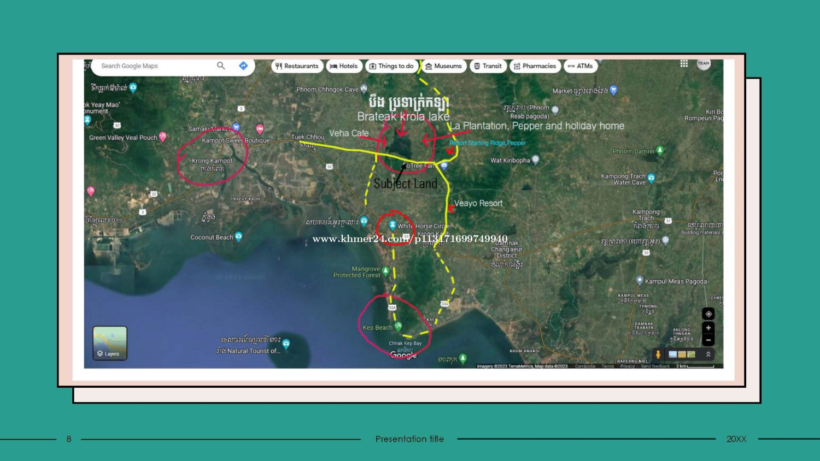The height and width of the screenshot is (461, 820).
Task: Filter the map by Hotels
Action: [343, 66]
